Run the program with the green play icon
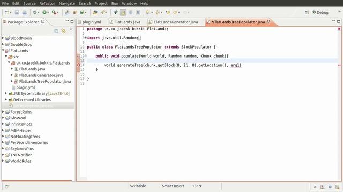 coord(44,12)
